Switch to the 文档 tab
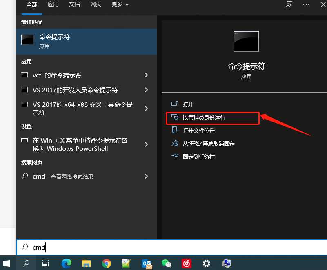 74,5
